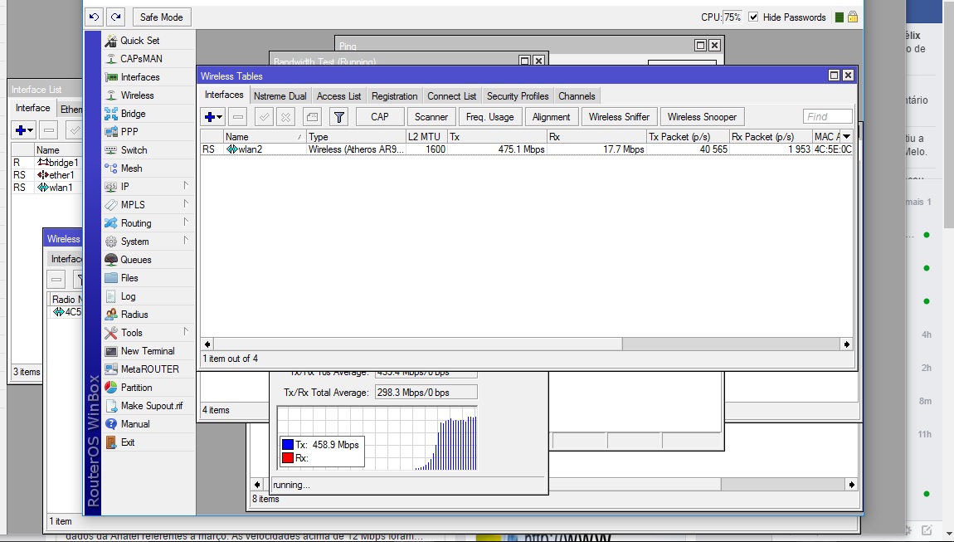This screenshot has width=954, height=542.
Task: Toggle the Safe Mode button
Action: (161, 17)
